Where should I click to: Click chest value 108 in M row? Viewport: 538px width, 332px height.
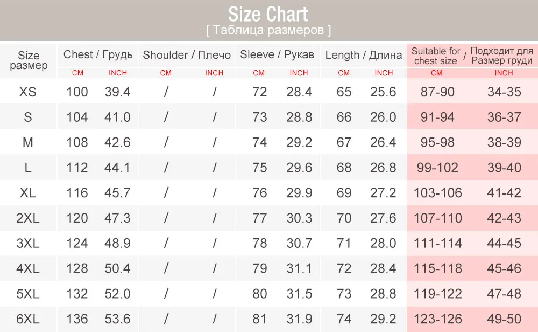[77, 142]
